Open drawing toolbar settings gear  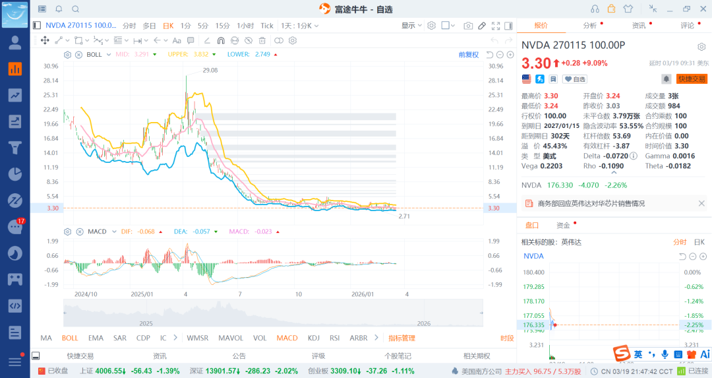click(x=293, y=40)
